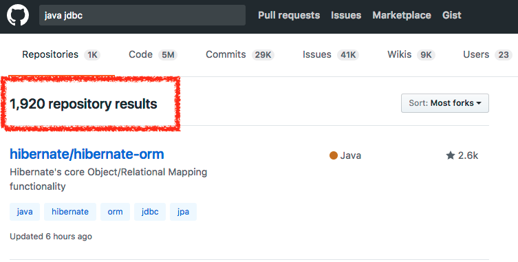Click the 'jdbc' topic tag
This screenshot has height=262, width=518.
(150, 212)
